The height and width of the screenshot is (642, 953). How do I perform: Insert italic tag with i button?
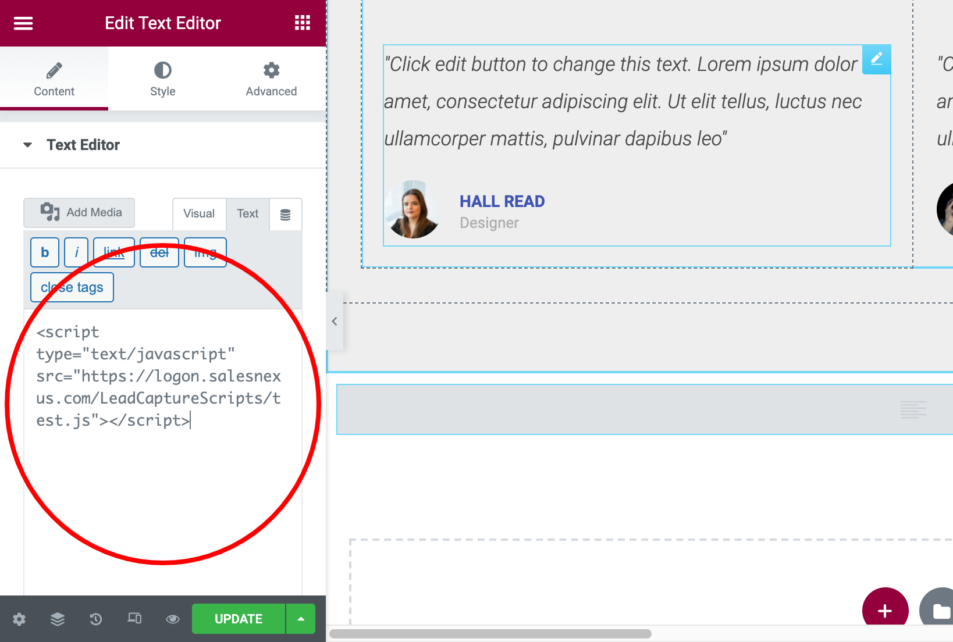click(x=76, y=252)
